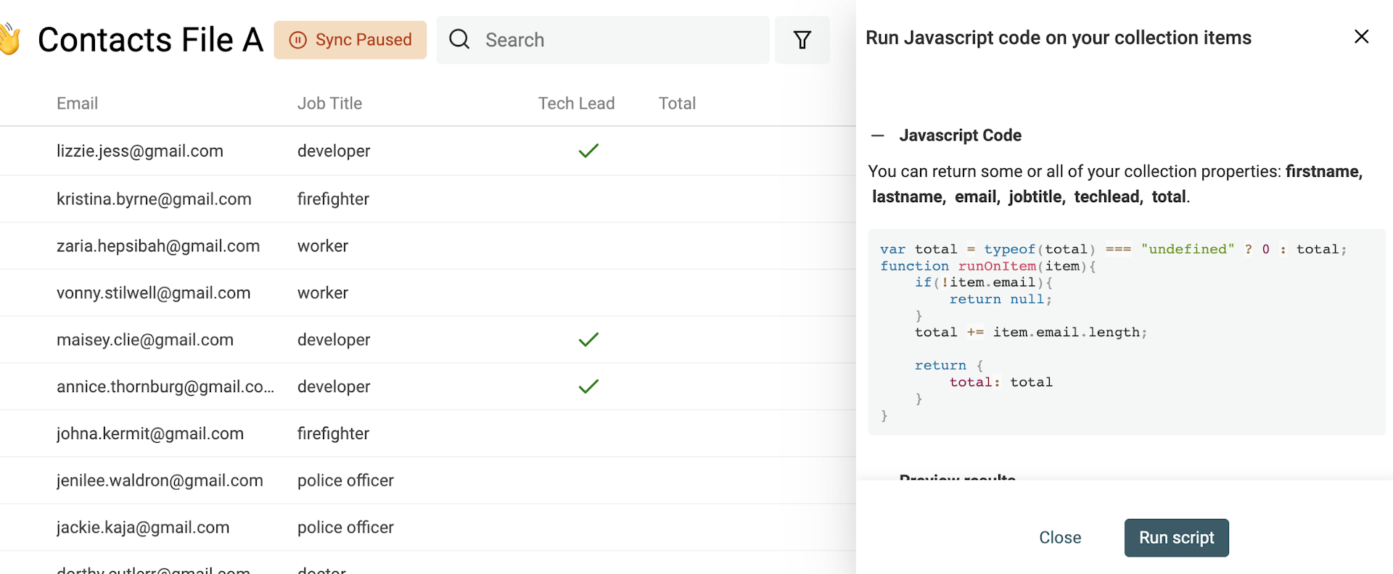Toggle Tech Lead check for maisey.clie row
Image resolution: width=1393 pixels, height=574 pixels.
[588, 340]
